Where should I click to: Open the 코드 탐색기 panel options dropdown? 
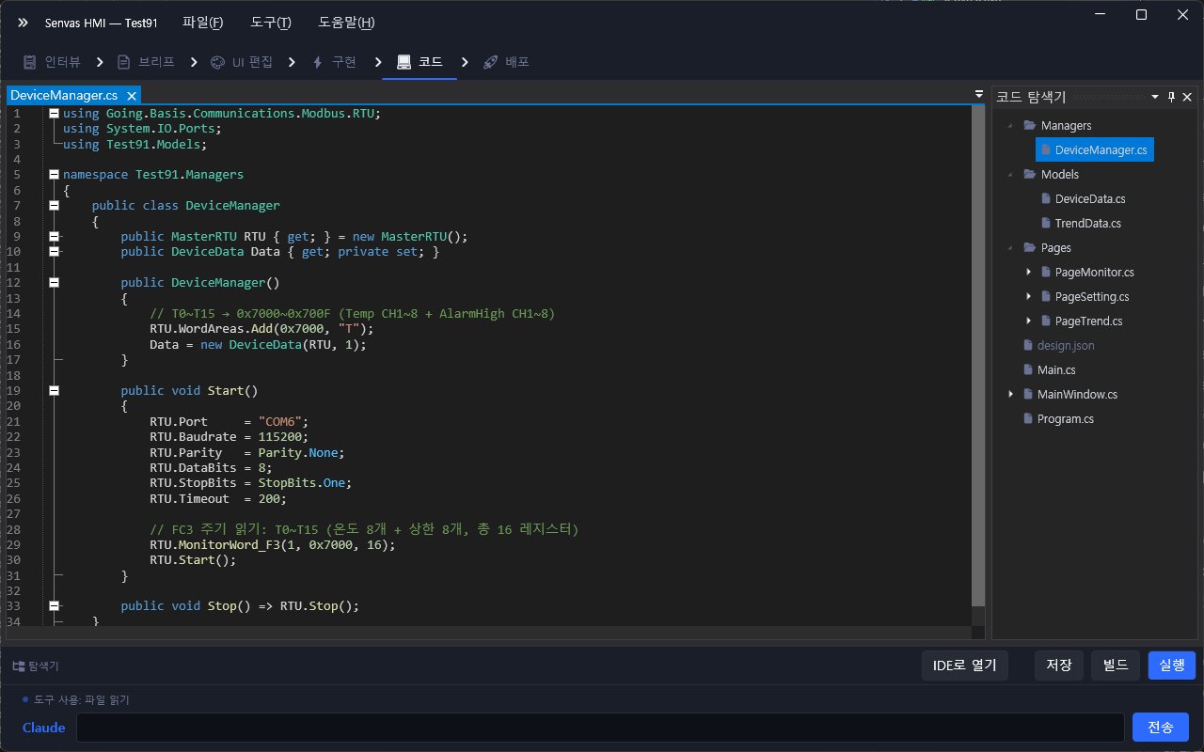coord(1154,97)
